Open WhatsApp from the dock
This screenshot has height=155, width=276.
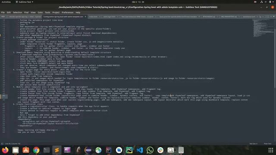(x=150, y=150)
